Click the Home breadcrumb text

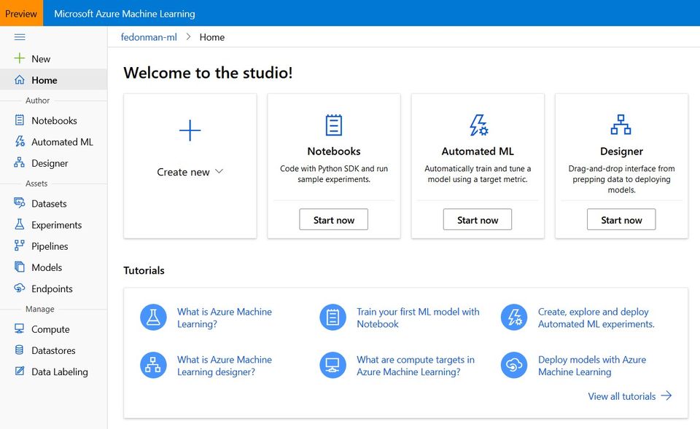point(212,37)
